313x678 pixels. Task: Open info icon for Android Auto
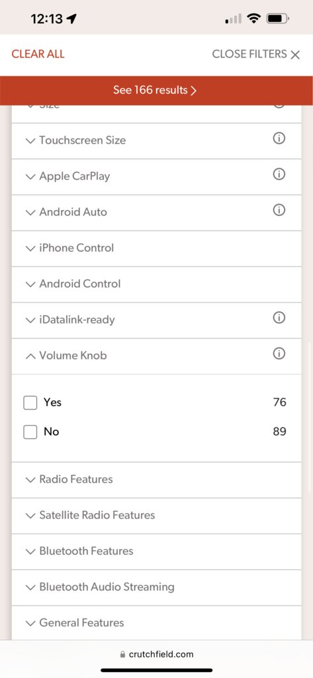(x=279, y=210)
